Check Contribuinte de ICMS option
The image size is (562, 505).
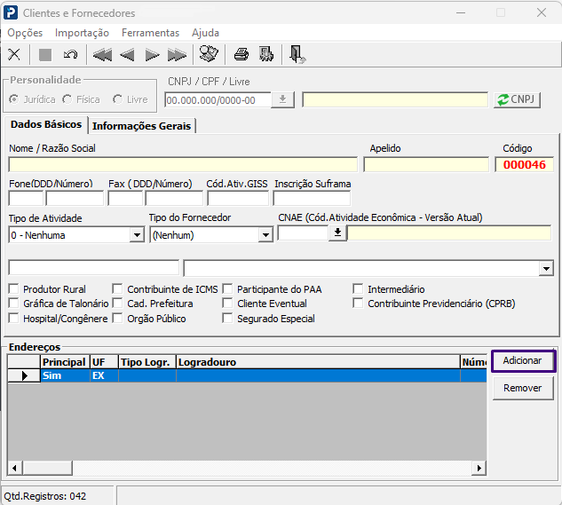pos(117,288)
